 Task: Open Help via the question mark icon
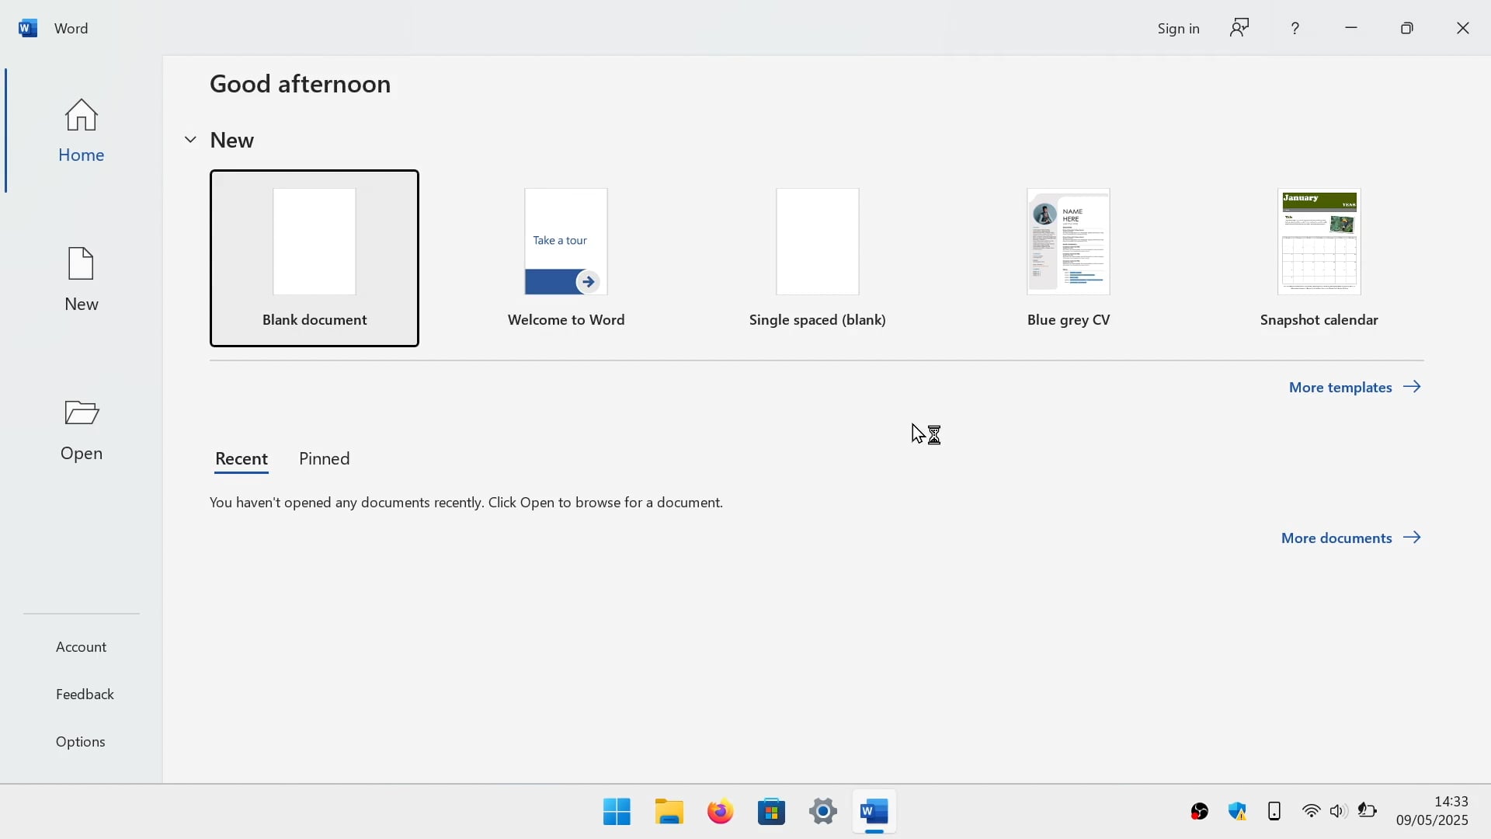1295,28
